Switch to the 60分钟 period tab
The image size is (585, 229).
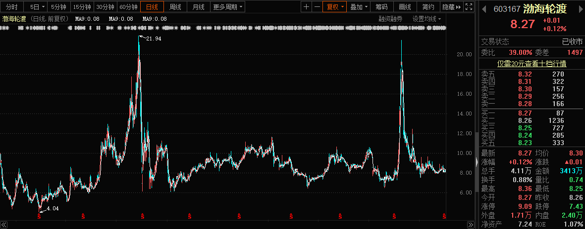point(128,7)
